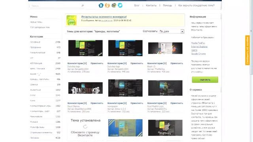Screen dimensions: 253x142
Task: Open Комментарии for the Dead Silence theme
Action: coord(77,103)
